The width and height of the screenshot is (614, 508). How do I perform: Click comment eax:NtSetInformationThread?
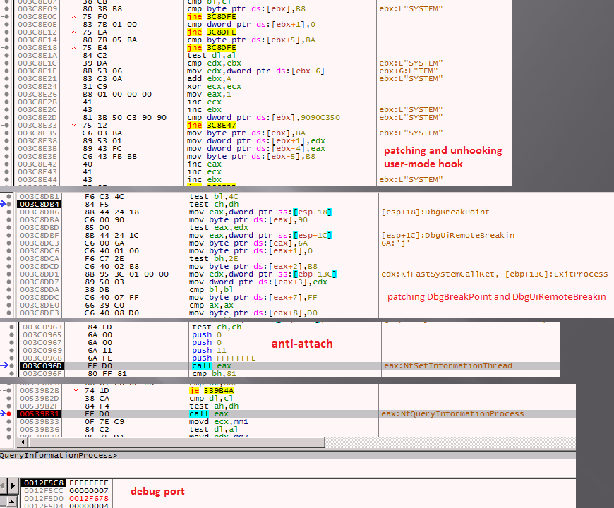coord(448,365)
